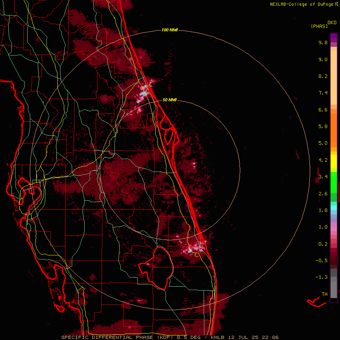Select the 3.4 scale value
The height and width of the screenshot is (340, 340).
click(x=323, y=177)
